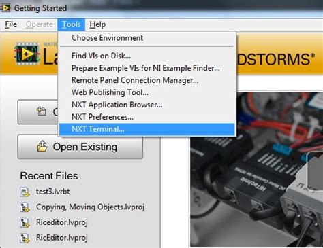Click the LabVIEW logo icon in banner
The width and height of the screenshot is (323, 248).
tap(27, 54)
